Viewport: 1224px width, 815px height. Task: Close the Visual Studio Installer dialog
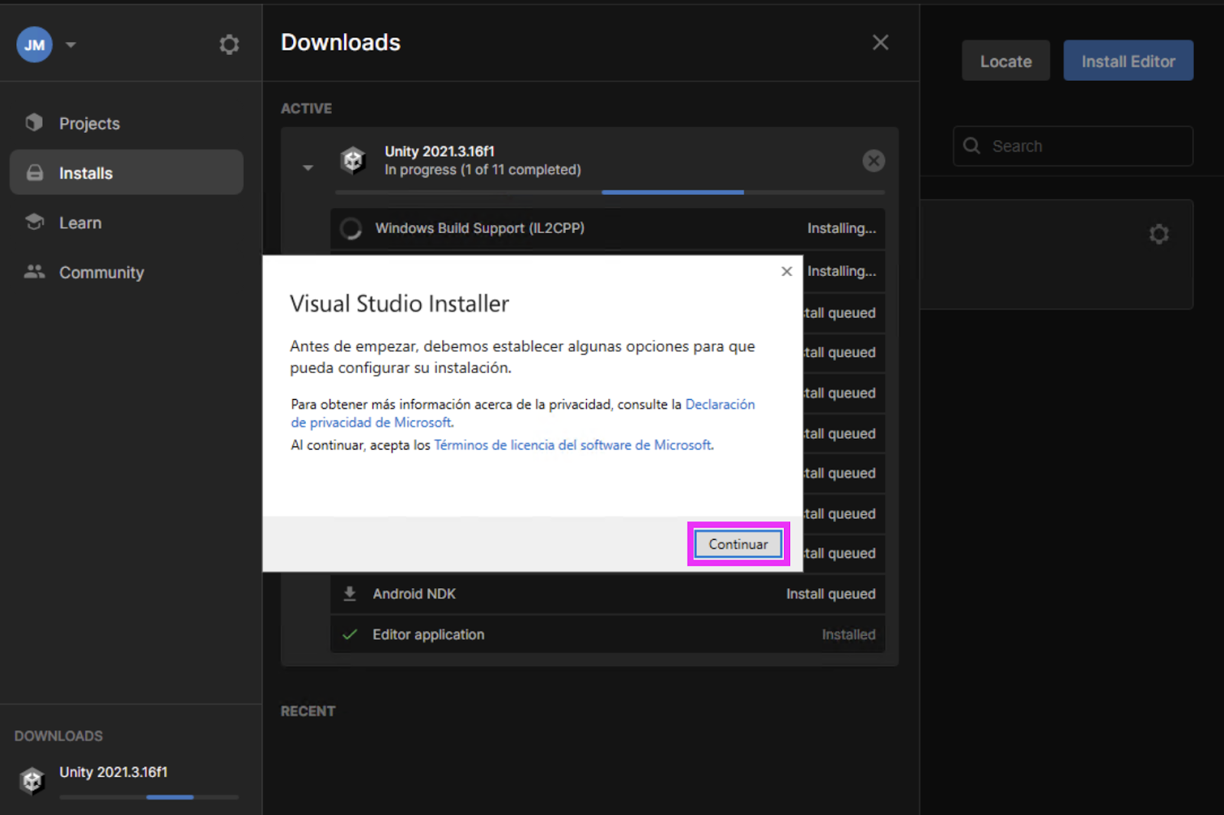click(786, 271)
